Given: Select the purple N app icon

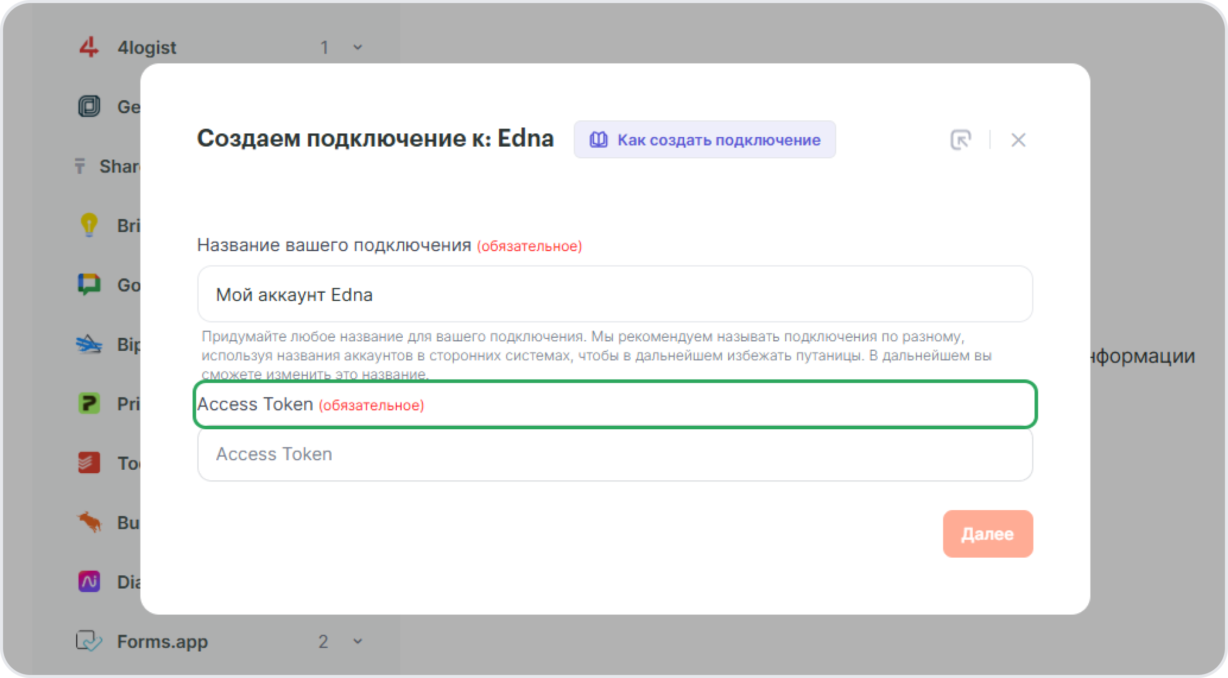Looking at the screenshot, I should tap(89, 581).
